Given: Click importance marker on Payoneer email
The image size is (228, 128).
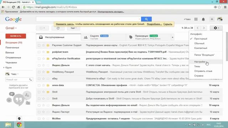Looking at the screenshot, I should pyautogui.click(x=48, y=45).
